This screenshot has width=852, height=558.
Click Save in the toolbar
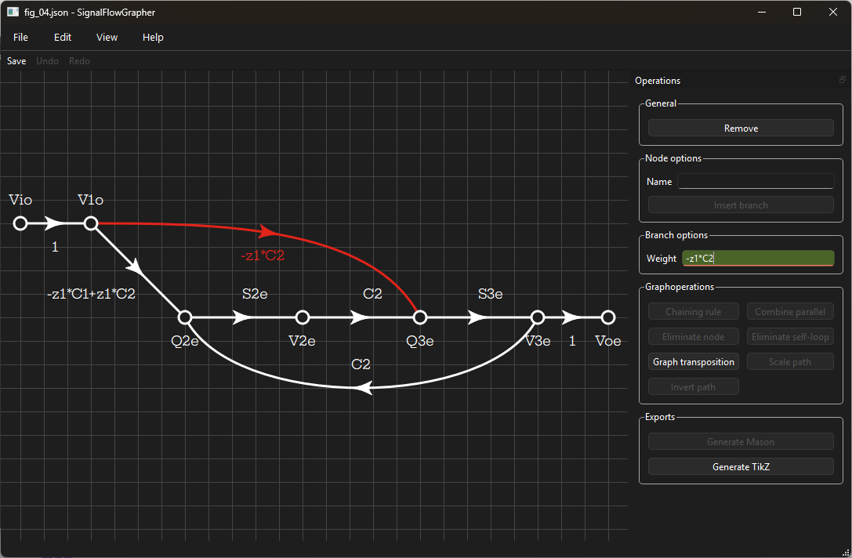pyautogui.click(x=16, y=60)
